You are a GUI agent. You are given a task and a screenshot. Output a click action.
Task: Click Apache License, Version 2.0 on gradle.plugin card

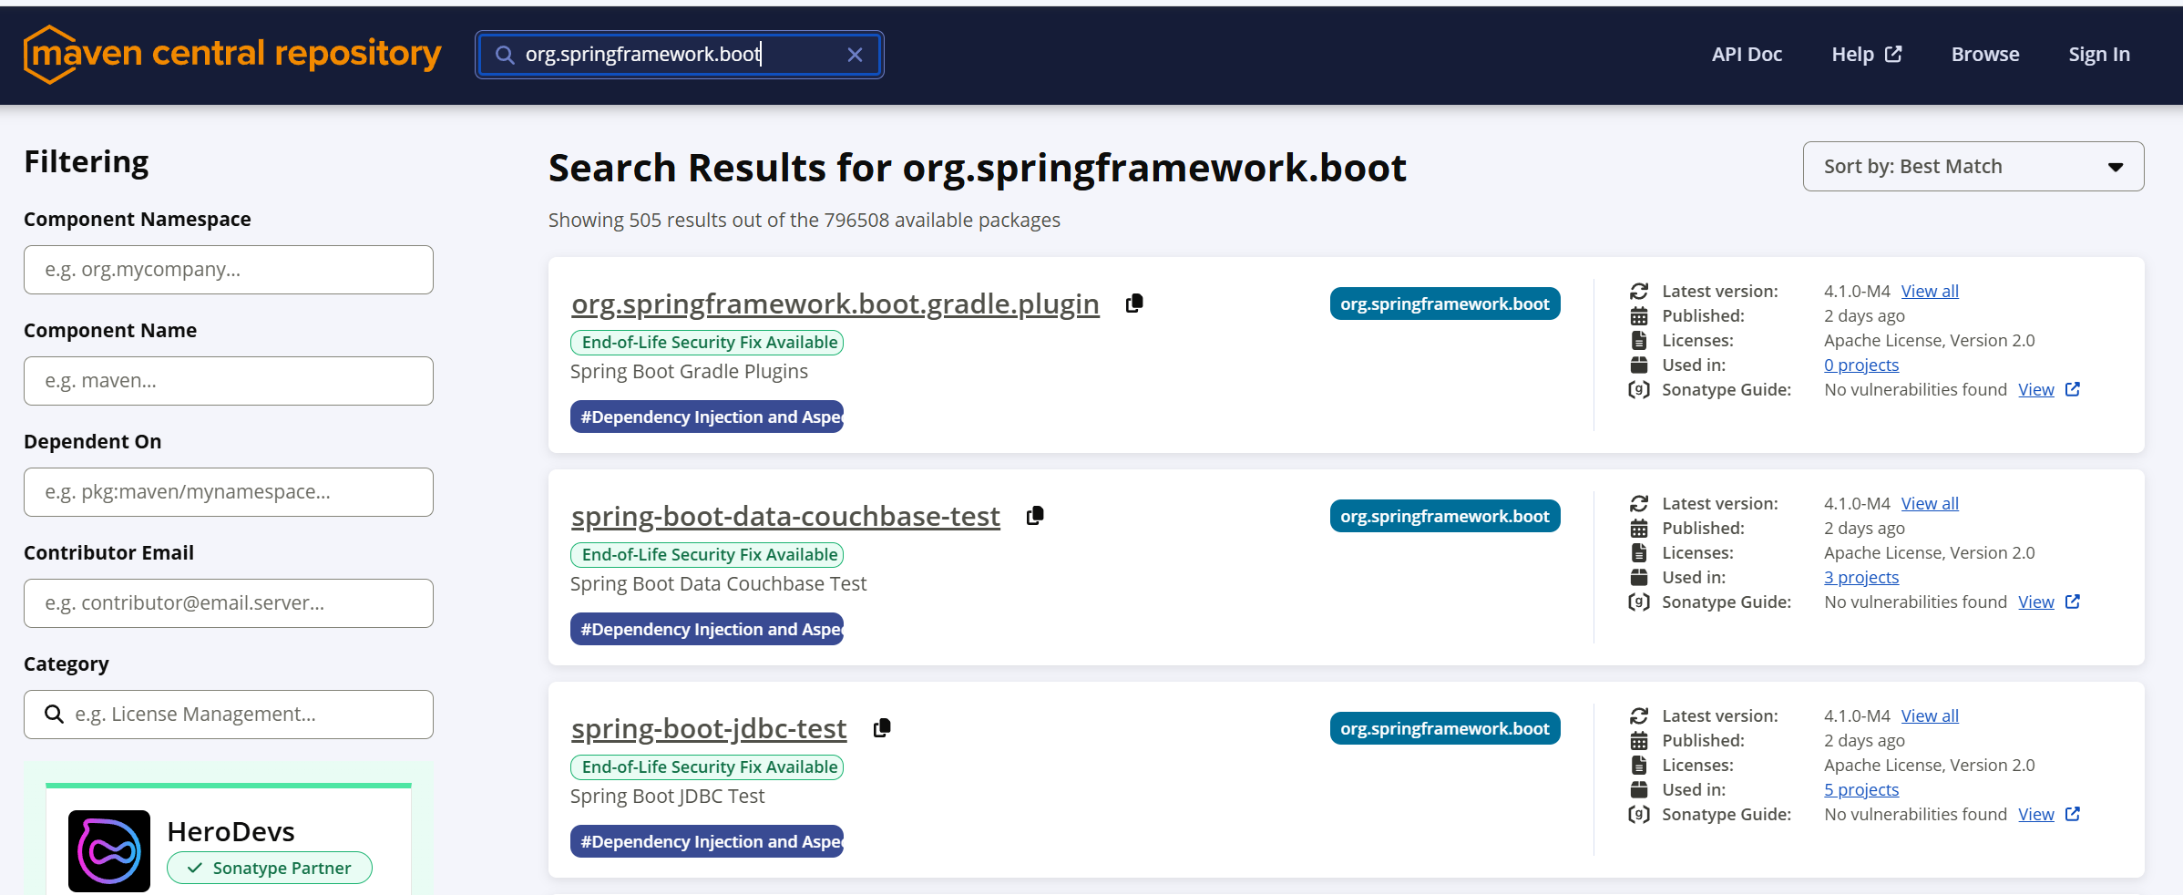tap(1929, 340)
